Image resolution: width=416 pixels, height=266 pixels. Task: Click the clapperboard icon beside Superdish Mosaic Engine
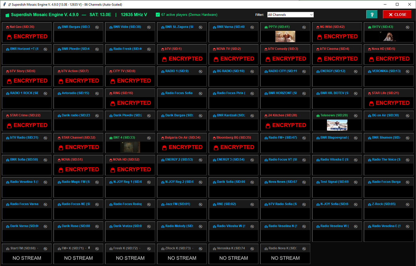(7, 15)
